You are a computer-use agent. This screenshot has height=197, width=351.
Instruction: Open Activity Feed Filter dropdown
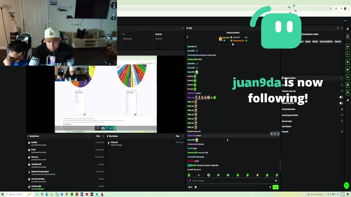click(98, 136)
